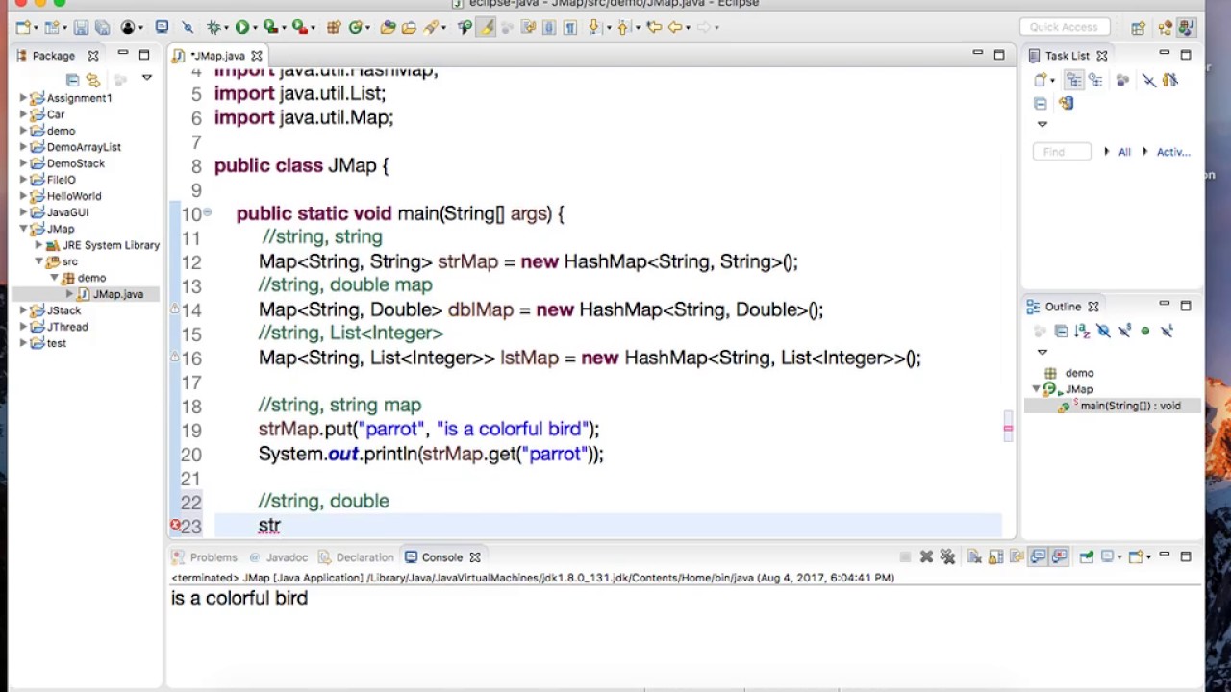Click the Quick Access search field
Viewport: 1231px width, 692px height.
coord(1063,27)
